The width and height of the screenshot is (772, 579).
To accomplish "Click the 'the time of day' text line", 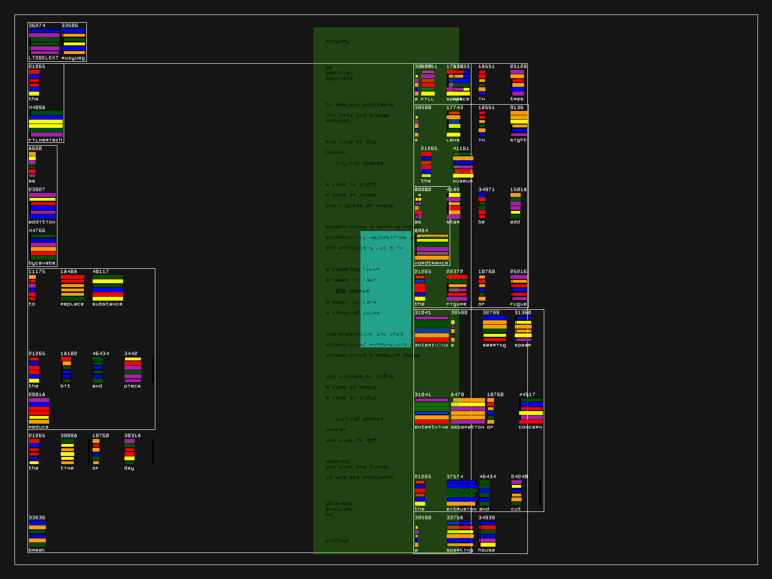I will point(351,142).
